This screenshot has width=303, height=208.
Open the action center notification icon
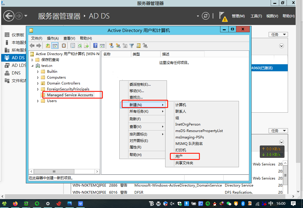[x=293, y=204]
